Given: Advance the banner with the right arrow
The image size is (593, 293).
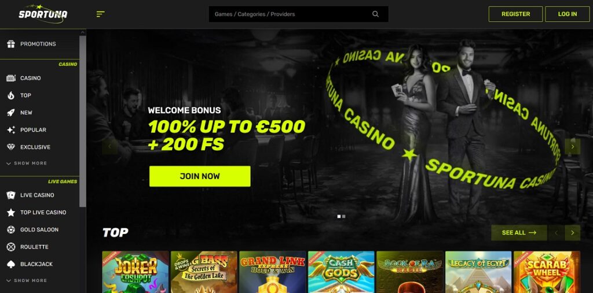Looking at the screenshot, I should tap(573, 147).
